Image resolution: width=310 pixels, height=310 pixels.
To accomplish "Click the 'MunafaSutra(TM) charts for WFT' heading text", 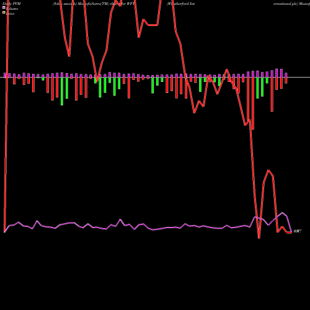I will click(105, 4).
